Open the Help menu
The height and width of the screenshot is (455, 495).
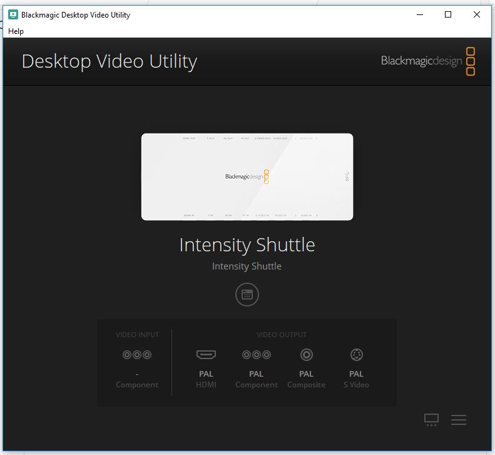click(16, 31)
